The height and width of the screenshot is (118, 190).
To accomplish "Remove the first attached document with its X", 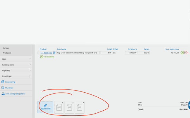I will coord(63,103).
